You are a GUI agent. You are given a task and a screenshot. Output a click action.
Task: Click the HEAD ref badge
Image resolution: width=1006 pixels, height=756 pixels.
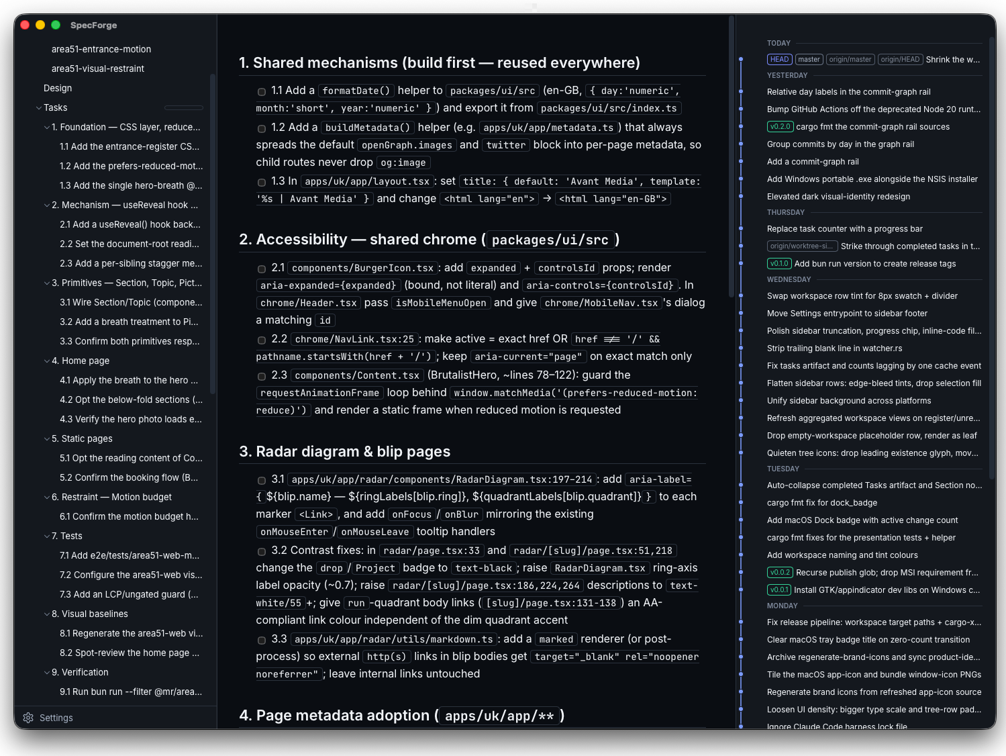[x=780, y=59]
